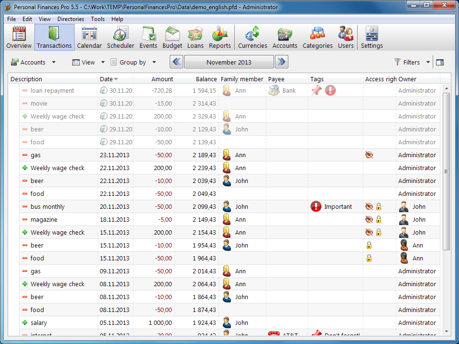Open the Overview section
Image resolution: width=459 pixels, height=344 pixels.
(19, 37)
